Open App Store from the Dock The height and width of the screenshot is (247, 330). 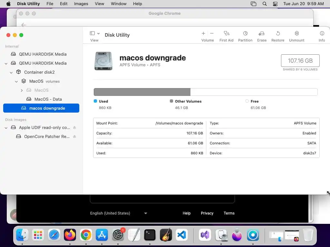pyautogui.click(x=102, y=234)
